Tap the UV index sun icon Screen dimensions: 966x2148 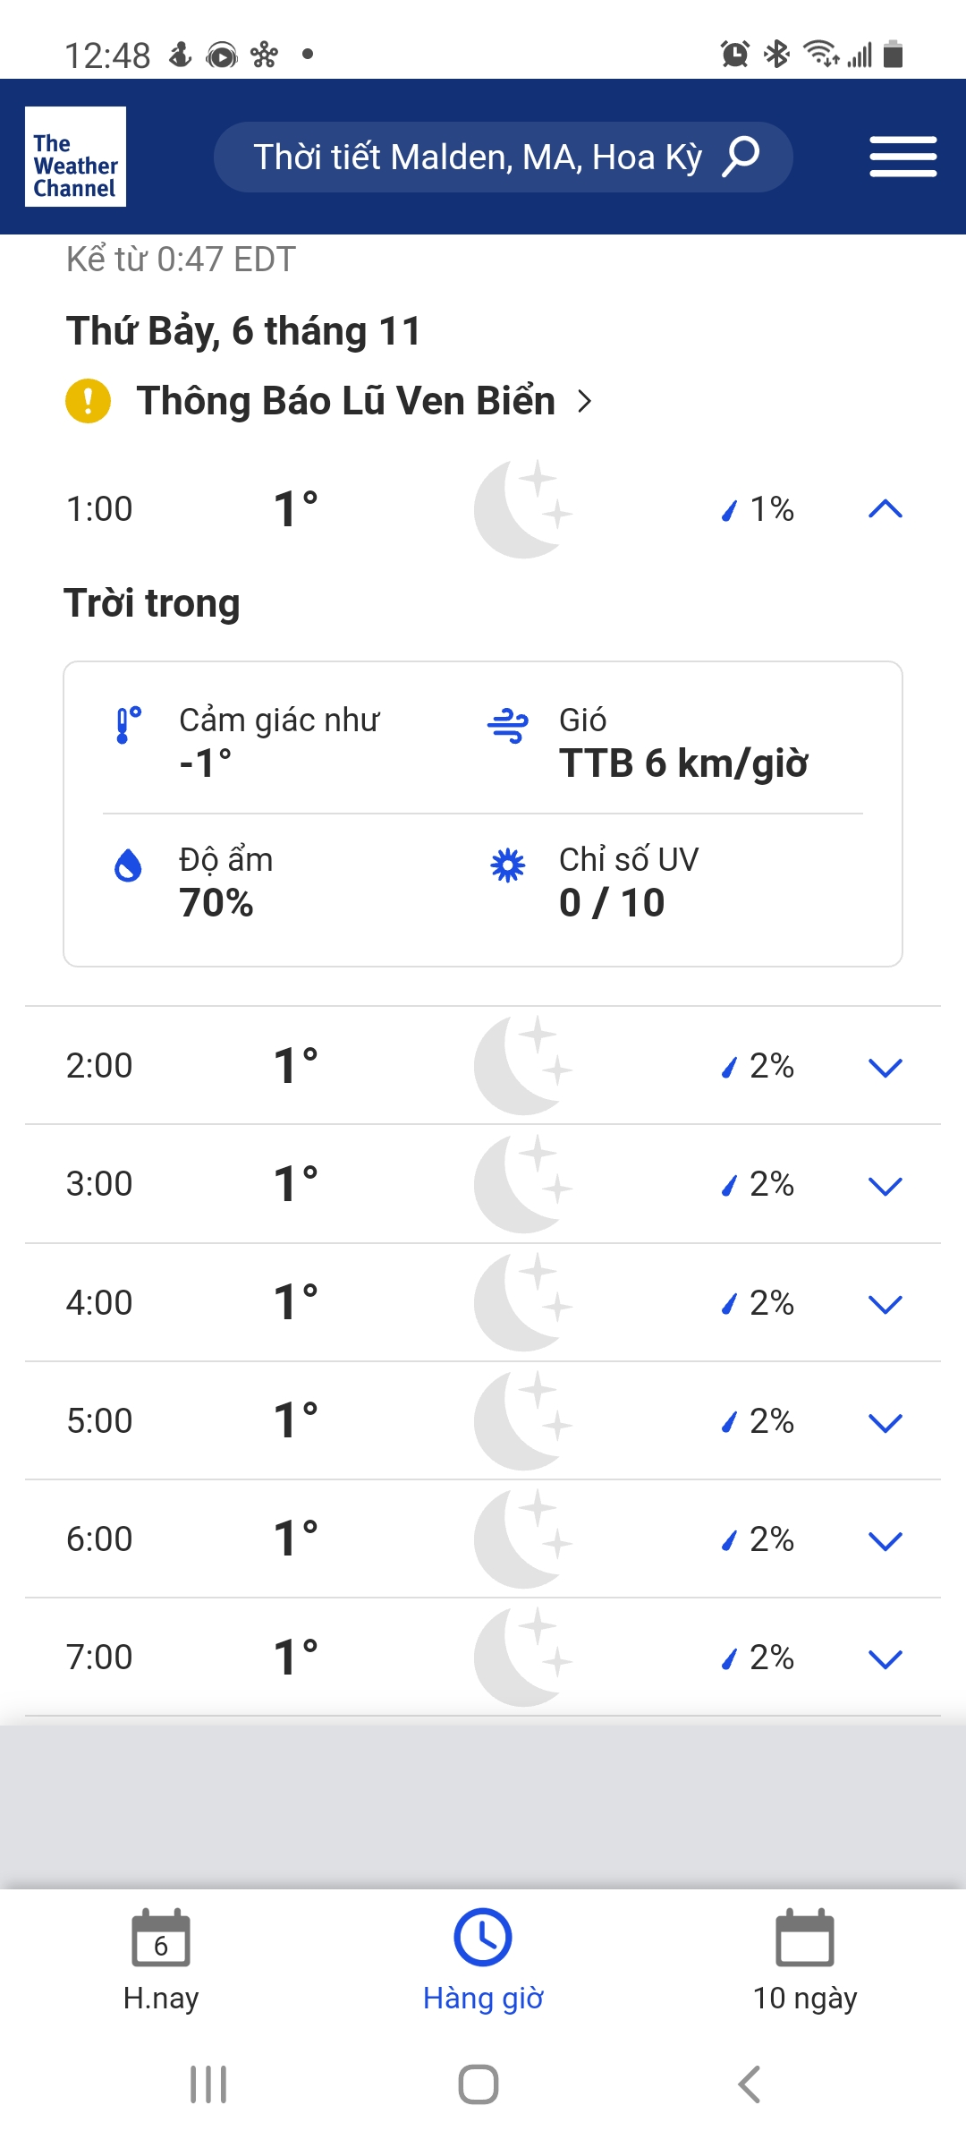(x=508, y=865)
